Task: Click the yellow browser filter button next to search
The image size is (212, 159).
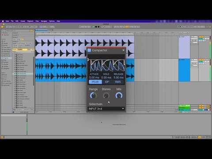Action: (31, 30)
